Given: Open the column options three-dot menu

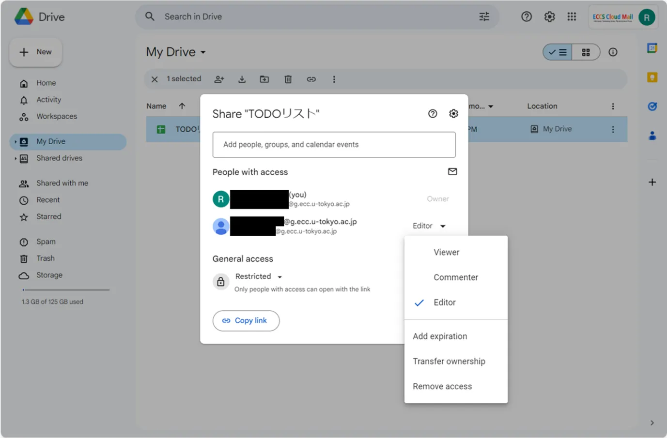Looking at the screenshot, I should click(x=613, y=106).
